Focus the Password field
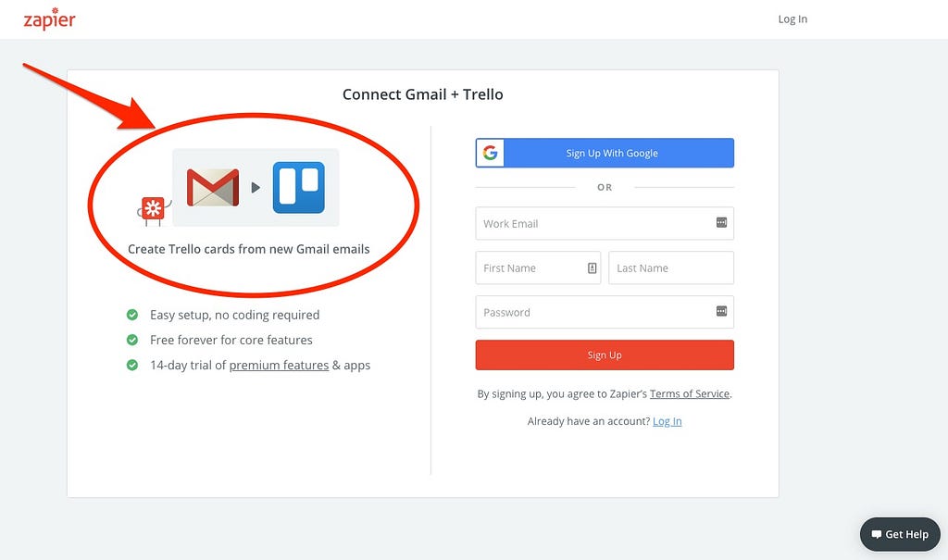948x560 pixels. tap(605, 312)
